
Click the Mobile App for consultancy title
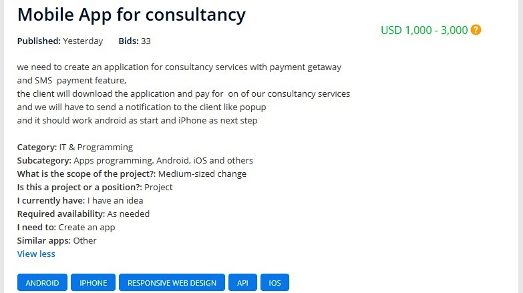[131, 14]
